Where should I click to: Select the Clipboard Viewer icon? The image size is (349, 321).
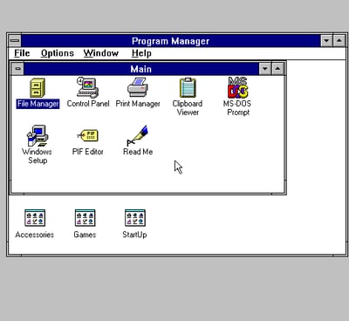click(188, 87)
